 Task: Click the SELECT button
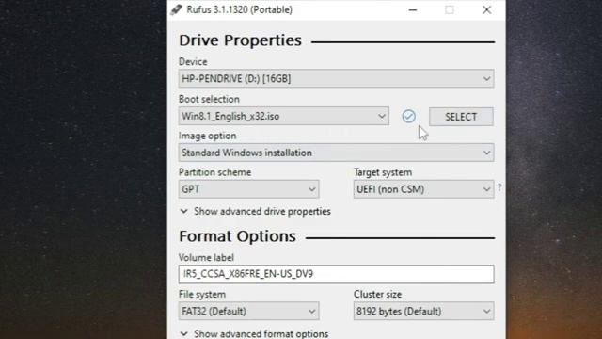point(461,117)
